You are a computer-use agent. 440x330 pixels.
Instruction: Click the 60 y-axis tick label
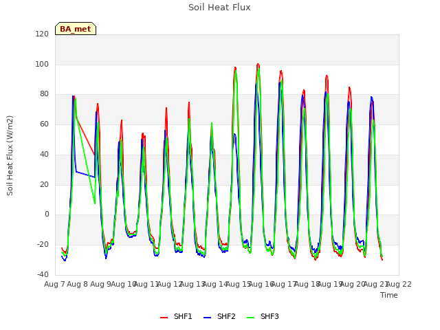(x=44, y=124)
